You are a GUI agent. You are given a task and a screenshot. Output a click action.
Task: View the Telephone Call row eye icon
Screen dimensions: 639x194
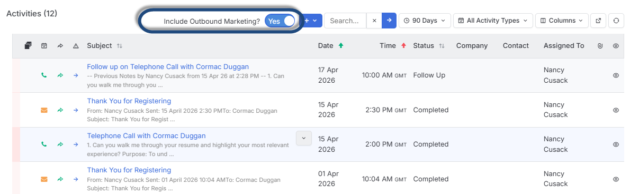616,144
